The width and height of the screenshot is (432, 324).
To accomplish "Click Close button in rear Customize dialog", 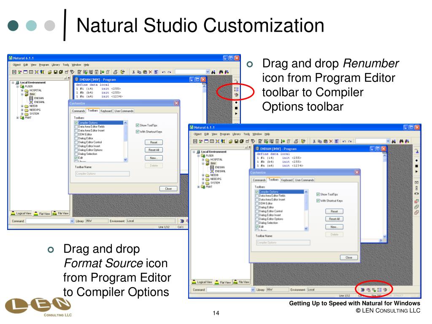I will [168, 189].
